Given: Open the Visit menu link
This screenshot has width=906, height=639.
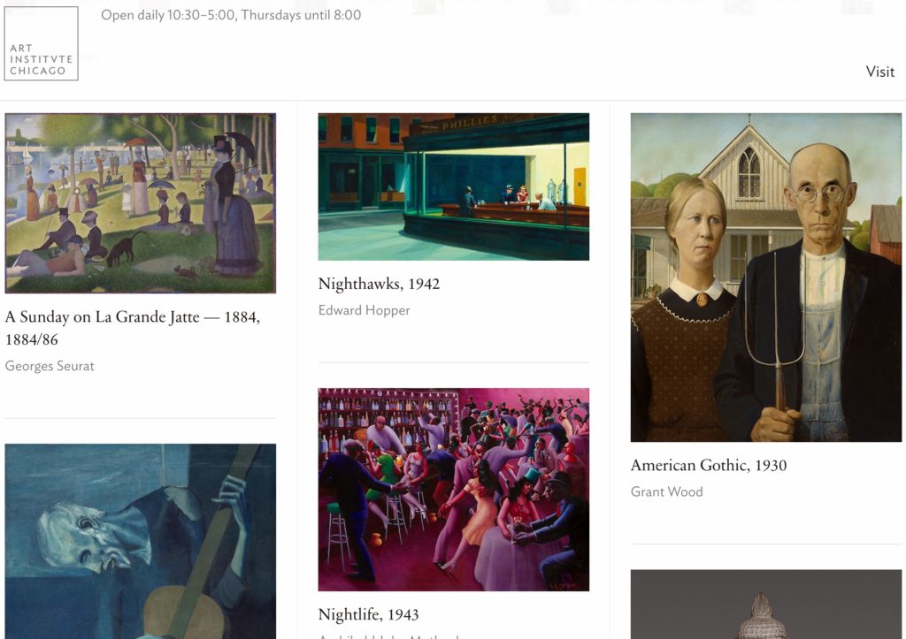Looking at the screenshot, I should point(880,72).
